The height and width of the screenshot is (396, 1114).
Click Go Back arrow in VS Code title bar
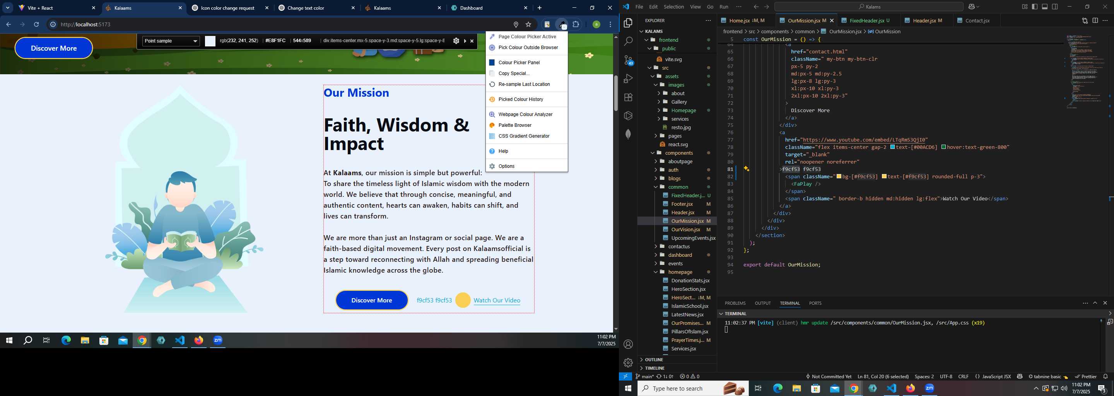coord(756,7)
